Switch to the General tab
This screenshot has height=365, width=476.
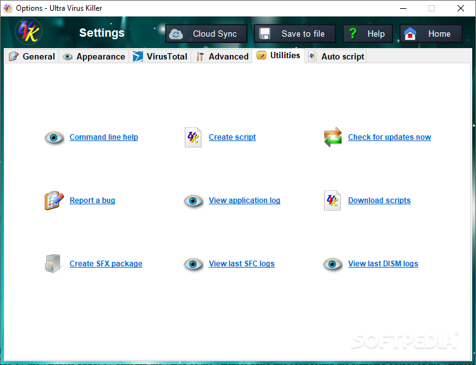32,56
